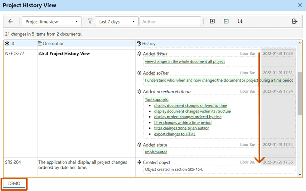Collapse all rows with the minus icon
Screen dimensions: 306x191
pyautogui.click(x=226, y=21)
